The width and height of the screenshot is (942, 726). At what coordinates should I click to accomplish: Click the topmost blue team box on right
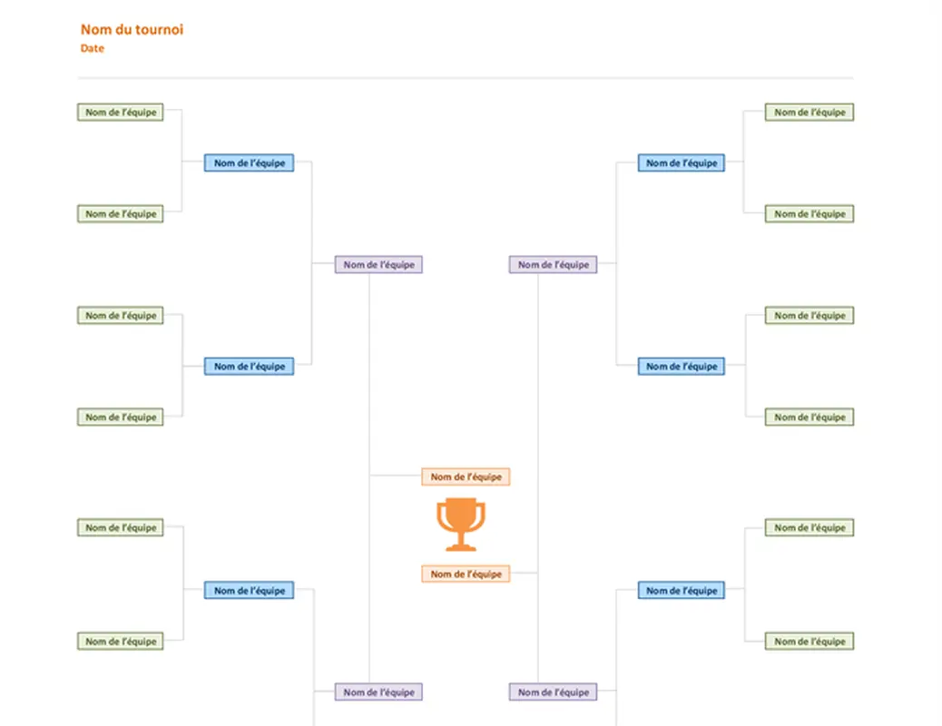(x=681, y=163)
